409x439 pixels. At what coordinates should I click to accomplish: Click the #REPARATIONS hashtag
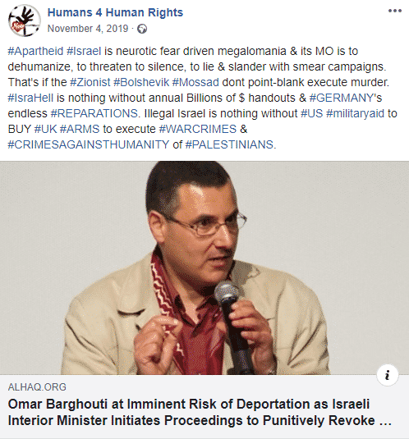tap(94, 113)
